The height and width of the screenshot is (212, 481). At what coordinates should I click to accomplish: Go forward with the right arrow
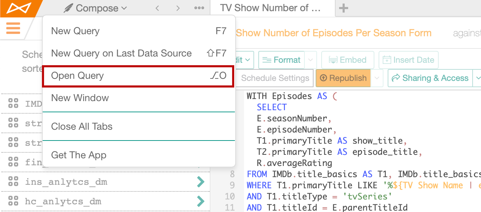coord(178,8)
